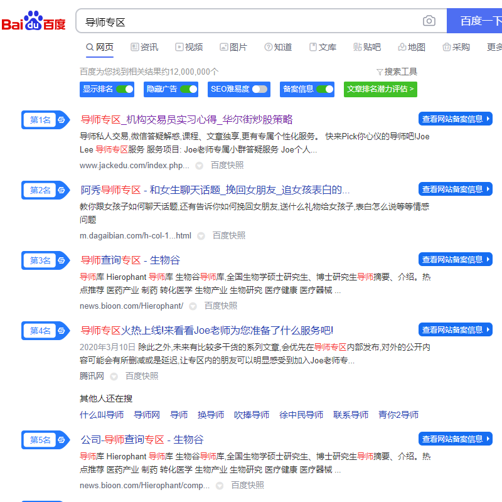
Task: View 备案信息 for third result
Action: 456,259
